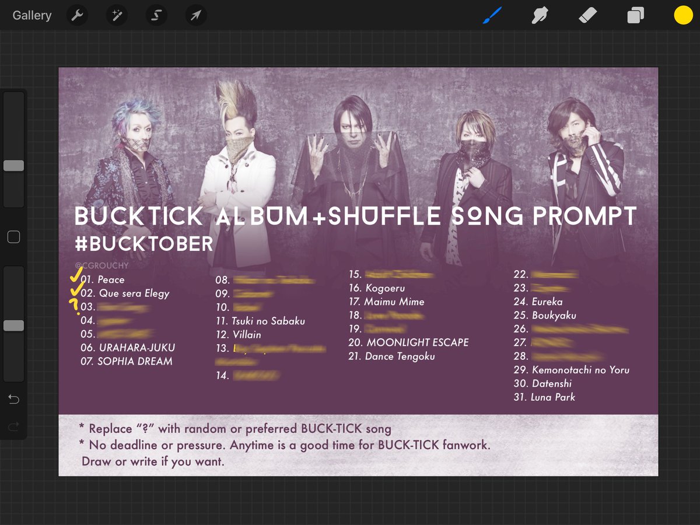Click the '#BUCKTOBER' hashtag heading
The width and height of the screenshot is (700, 525).
pyautogui.click(x=144, y=243)
